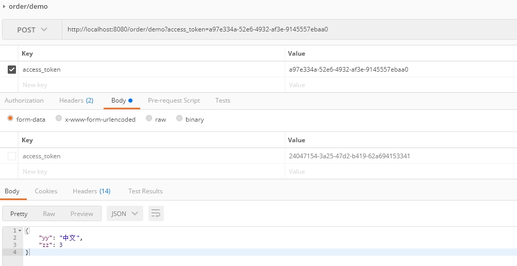Select the request Body tab
This screenshot has height=266, width=517.
coord(122,101)
